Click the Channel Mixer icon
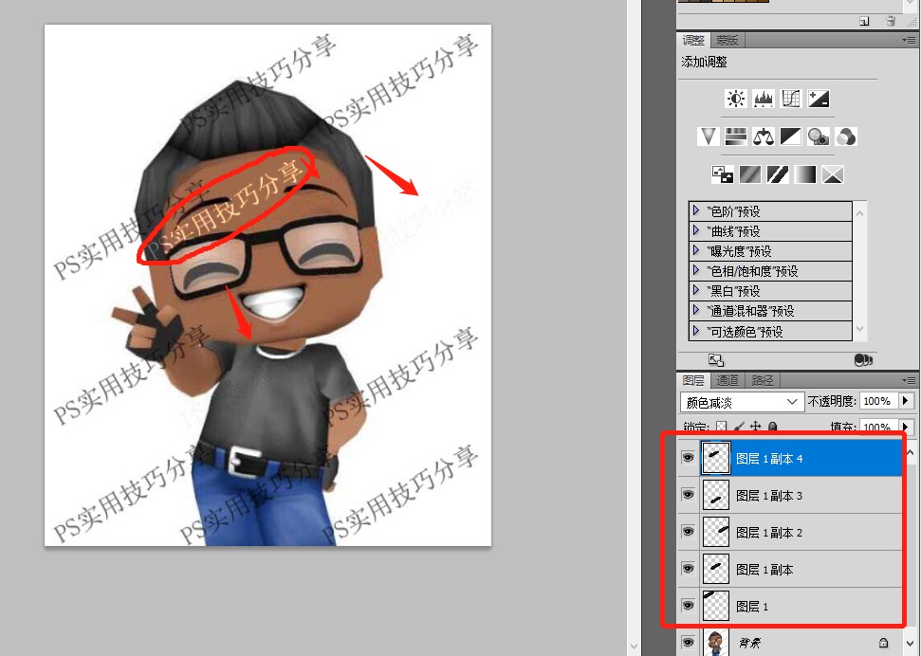921x656 pixels. tap(846, 137)
